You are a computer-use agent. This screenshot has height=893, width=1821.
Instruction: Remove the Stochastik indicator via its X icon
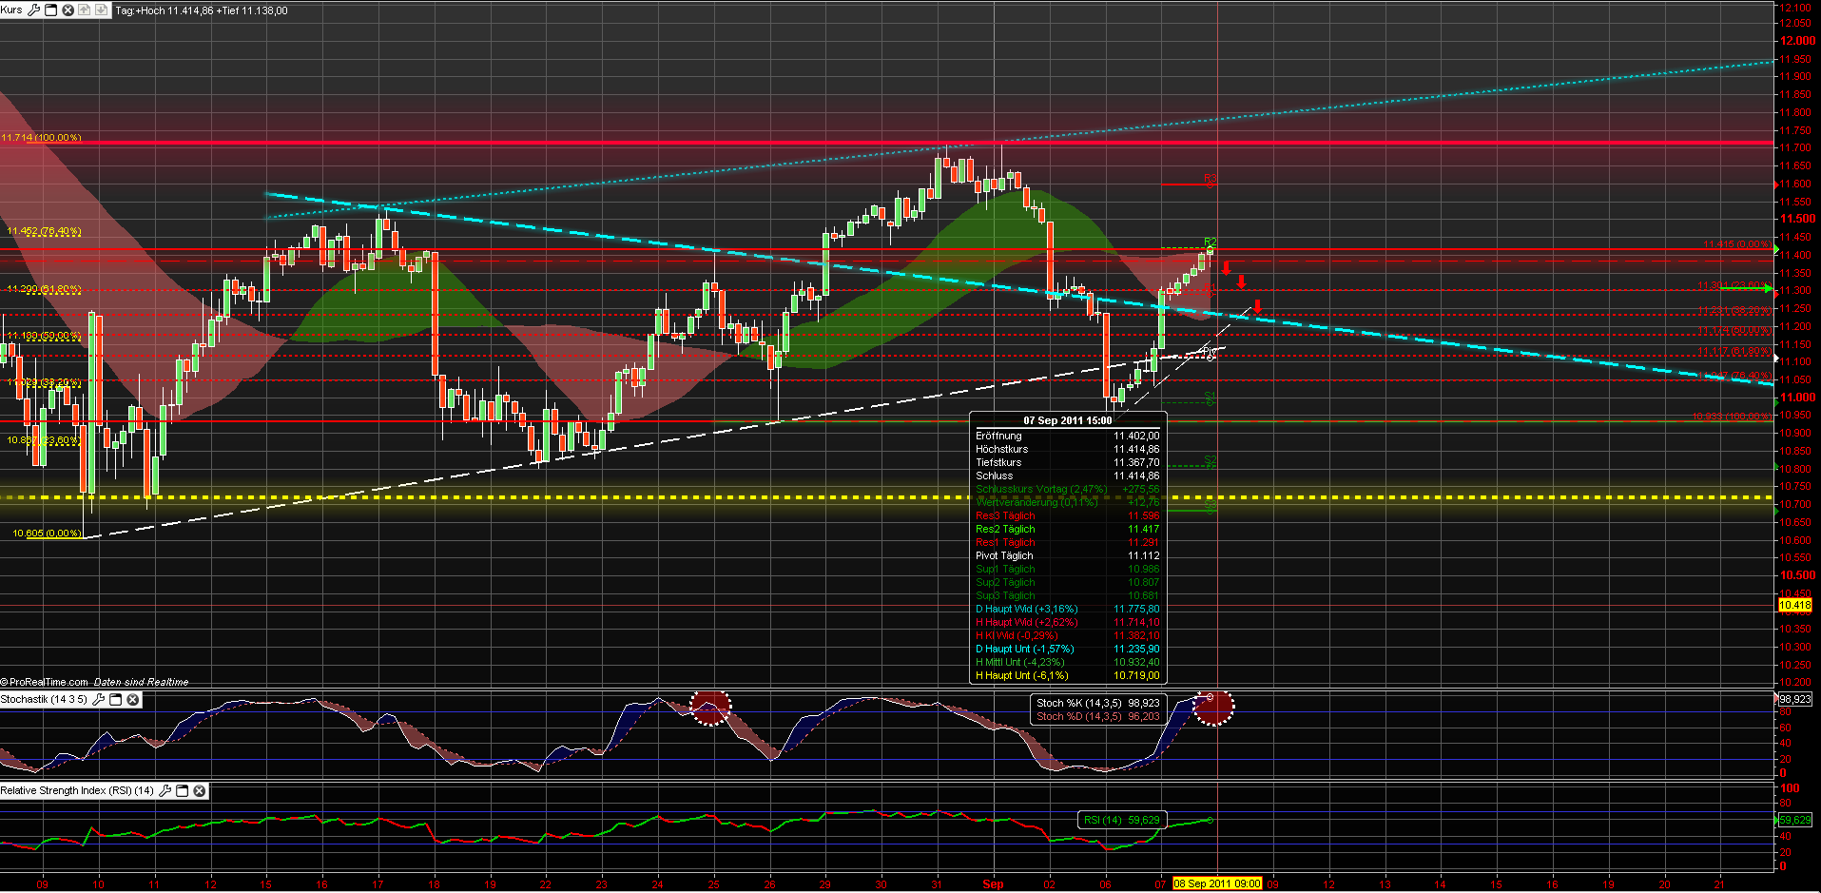pyautogui.click(x=132, y=700)
